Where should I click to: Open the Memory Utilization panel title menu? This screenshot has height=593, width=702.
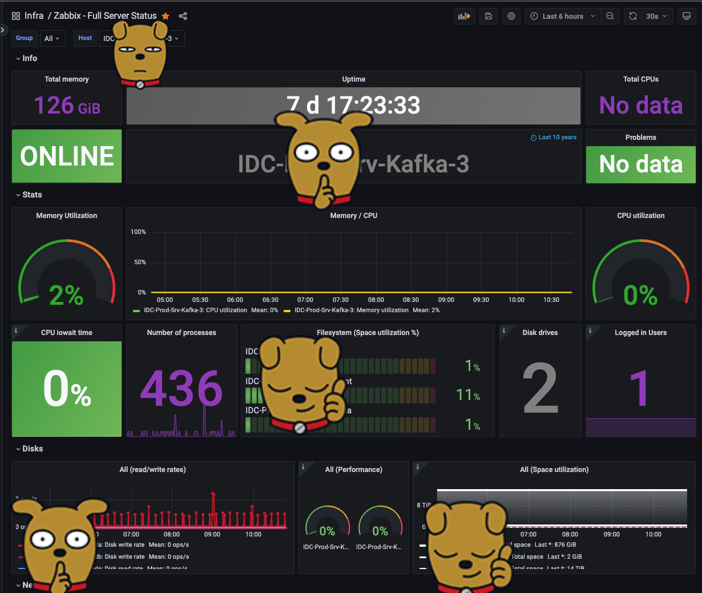[67, 216]
